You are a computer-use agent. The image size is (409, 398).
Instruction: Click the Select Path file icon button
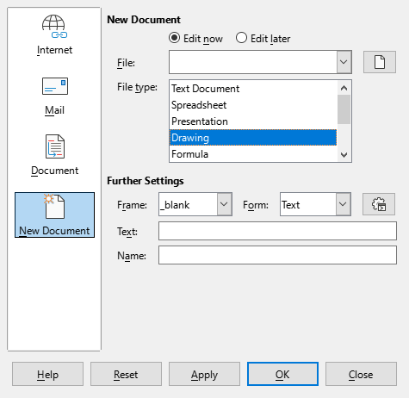point(380,62)
